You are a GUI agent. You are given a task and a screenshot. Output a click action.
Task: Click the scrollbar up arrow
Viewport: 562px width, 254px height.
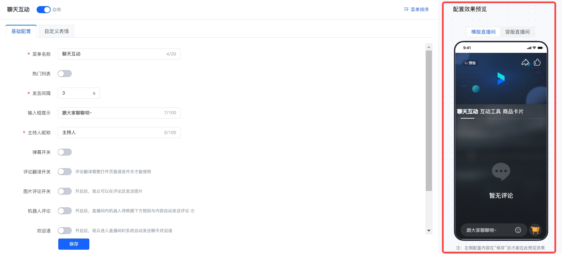(x=429, y=47)
